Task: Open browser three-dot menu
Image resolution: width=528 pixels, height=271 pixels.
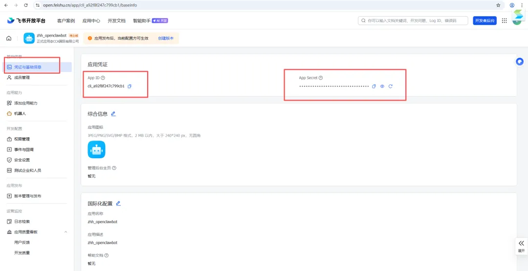Action: point(522,5)
